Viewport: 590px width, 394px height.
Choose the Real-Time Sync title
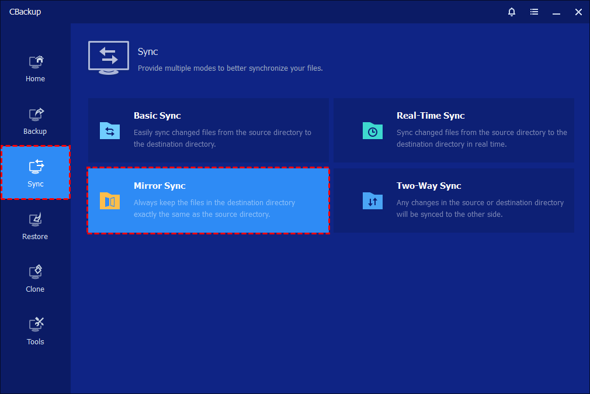click(x=431, y=116)
